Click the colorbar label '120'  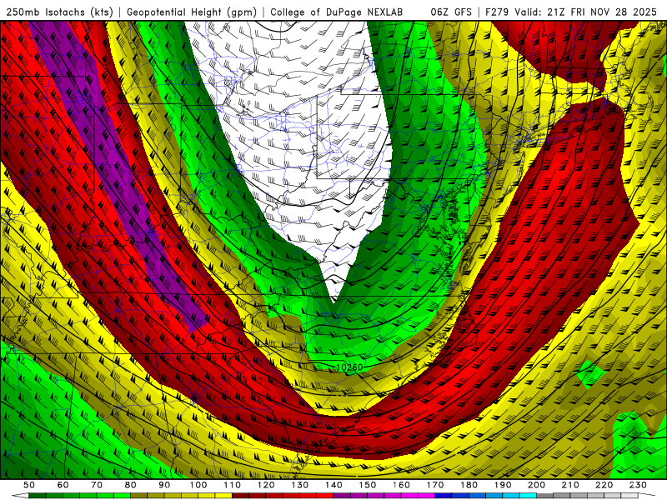266,485
